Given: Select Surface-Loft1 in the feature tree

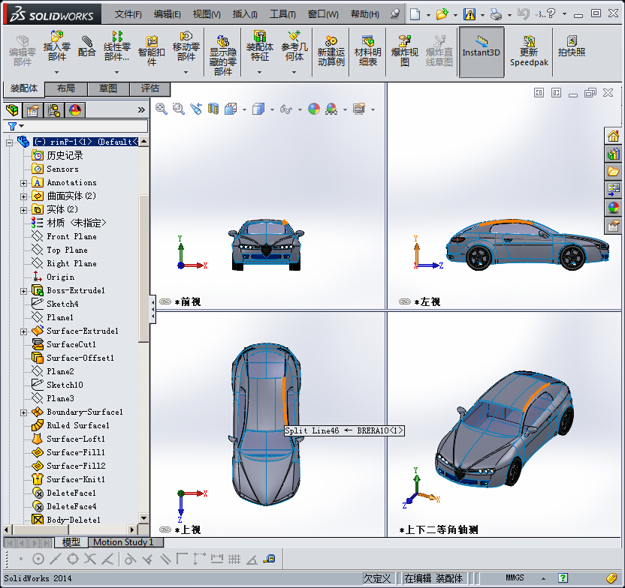Looking at the screenshot, I should (75, 439).
